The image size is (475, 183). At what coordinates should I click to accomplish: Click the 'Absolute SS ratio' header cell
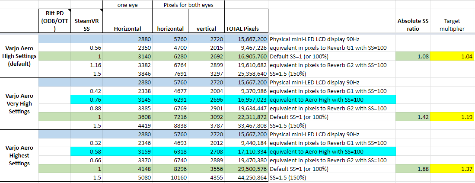pos(413,21)
